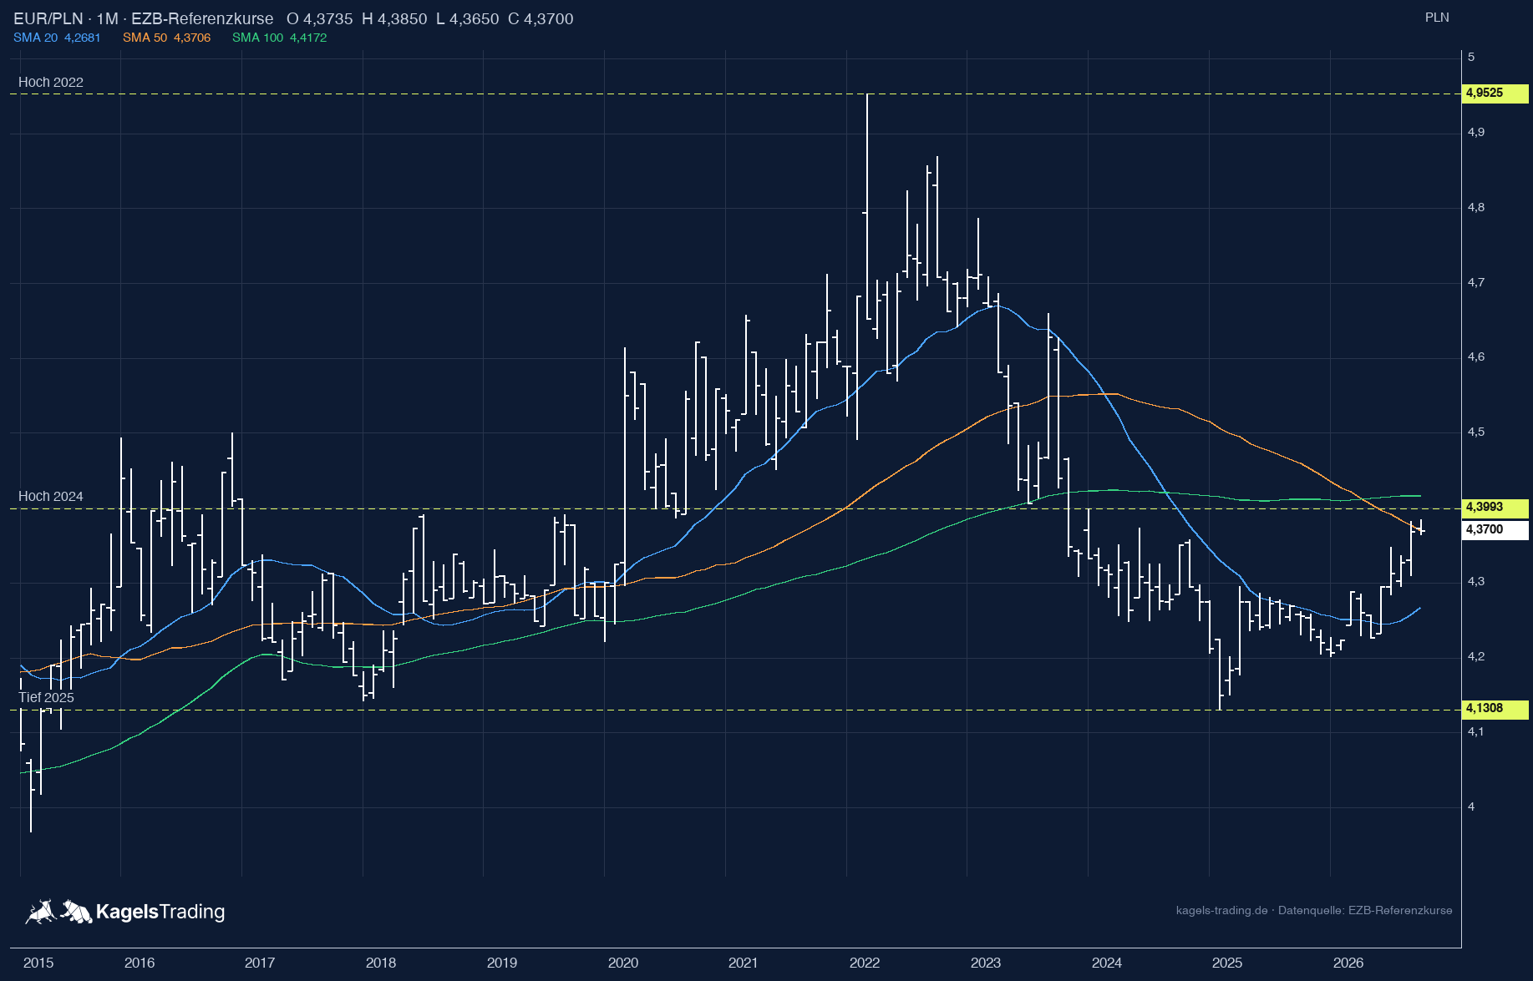
Task: Select the Hoch 2024 line label
Action: coord(51,496)
